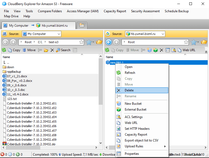Select Open in context menu
Viewport: 209px width, 158px height.
click(x=142, y=67)
